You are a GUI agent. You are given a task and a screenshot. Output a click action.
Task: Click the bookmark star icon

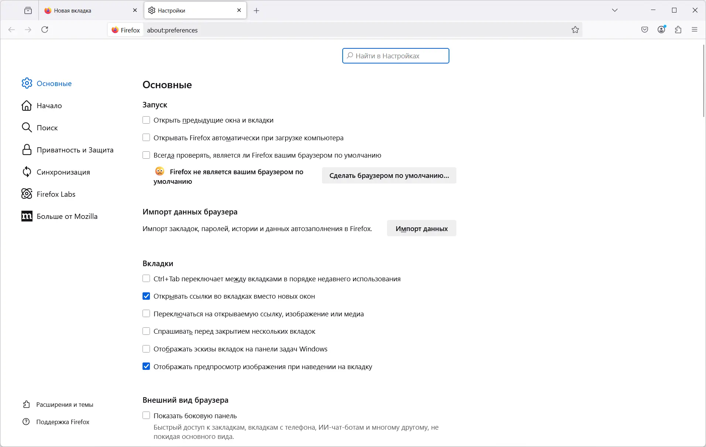click(x=575, y=30)
